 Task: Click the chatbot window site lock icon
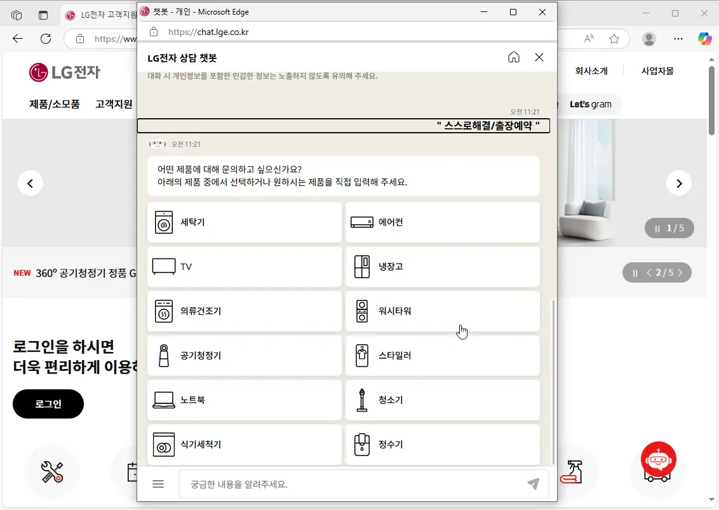pos(154,32)
